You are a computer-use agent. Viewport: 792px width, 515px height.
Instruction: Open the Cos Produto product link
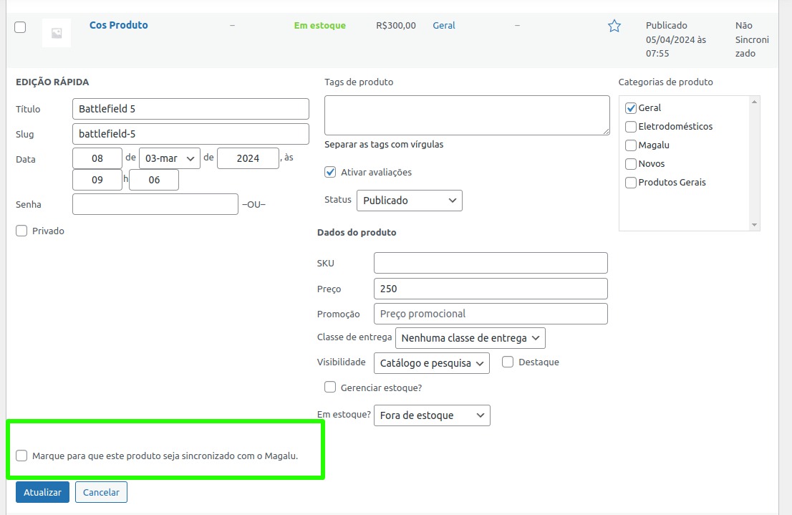119,25
